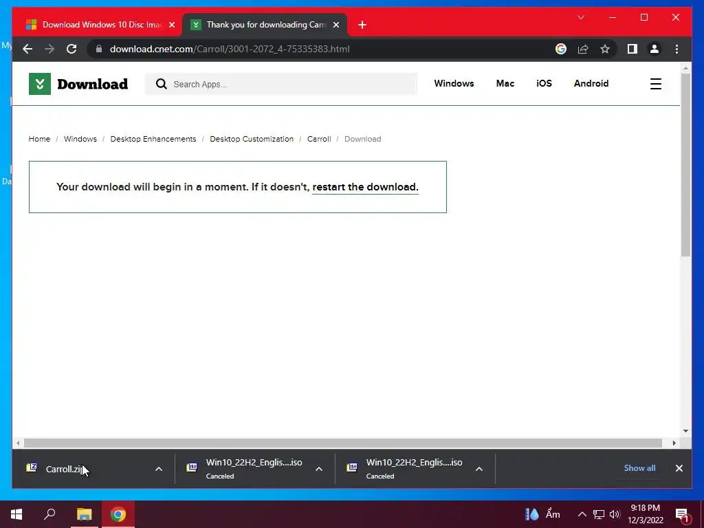Open the Google extension icon in address bar
This screenshot has height=528, width=704.
click(561, 49)
